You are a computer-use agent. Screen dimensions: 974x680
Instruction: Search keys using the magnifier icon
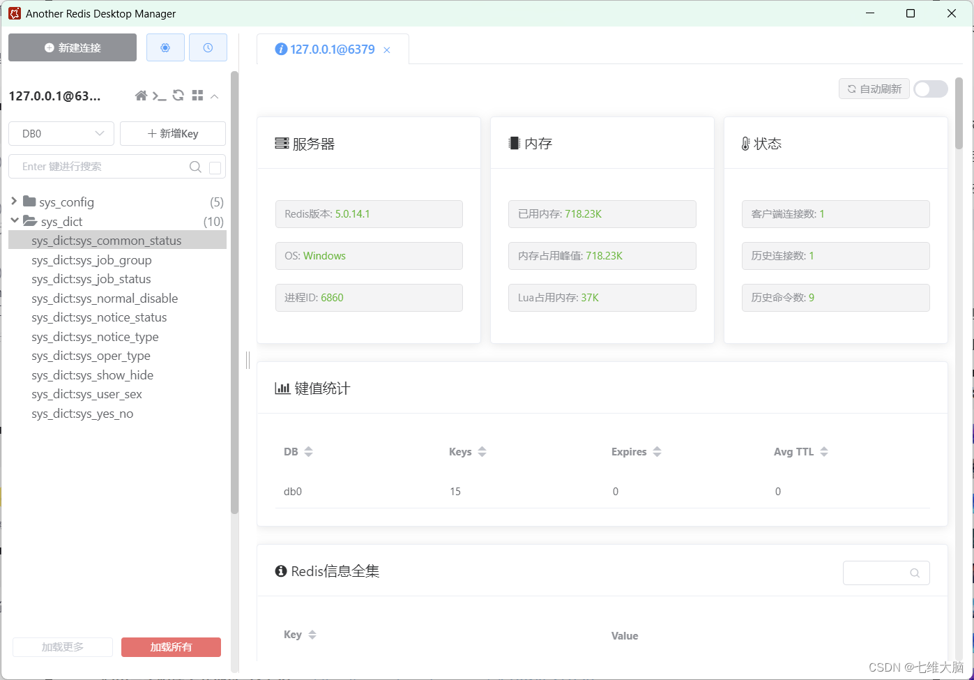point(196,167)
